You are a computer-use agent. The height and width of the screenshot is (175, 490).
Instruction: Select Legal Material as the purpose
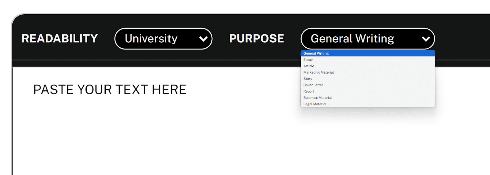pyautogui.click(x=315, y=104)
